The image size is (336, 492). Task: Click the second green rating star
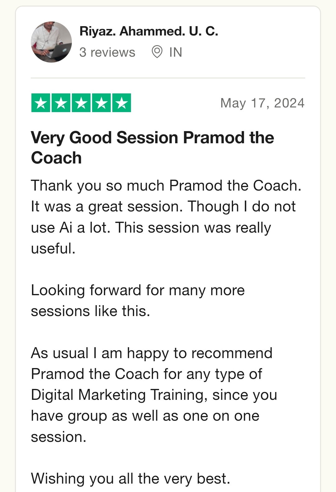click(x=61, y=103)
